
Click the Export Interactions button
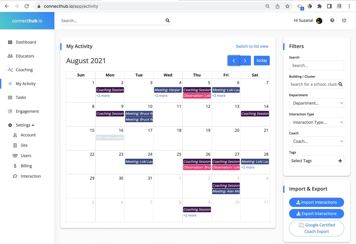[316, 213]
